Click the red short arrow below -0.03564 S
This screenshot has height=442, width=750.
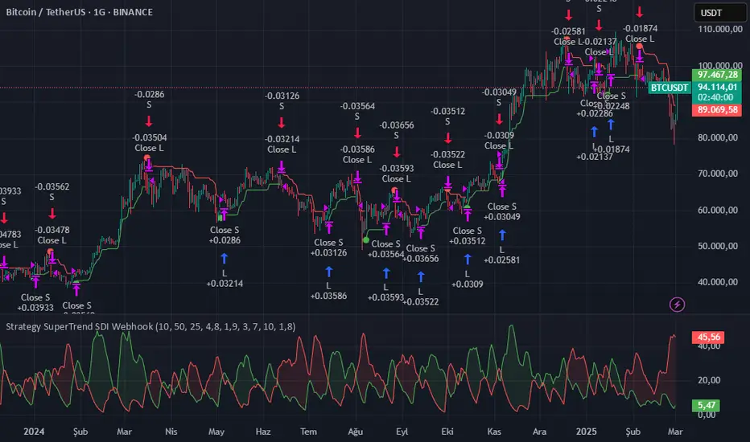pos(357,133)
